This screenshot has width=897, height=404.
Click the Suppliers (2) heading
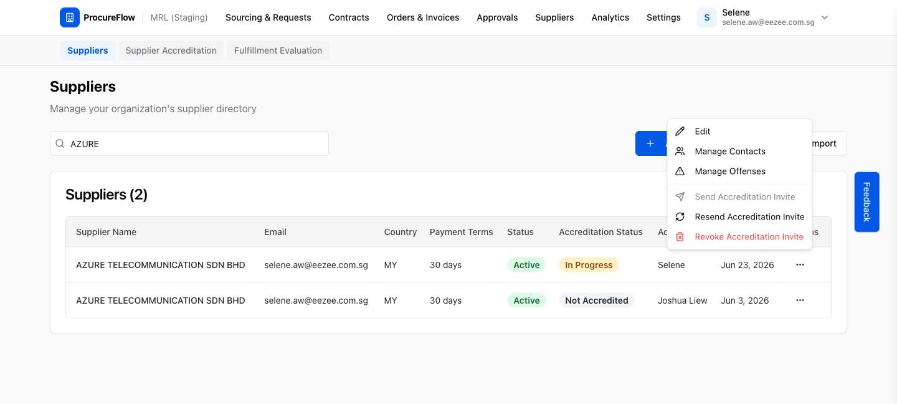(107, 195)
